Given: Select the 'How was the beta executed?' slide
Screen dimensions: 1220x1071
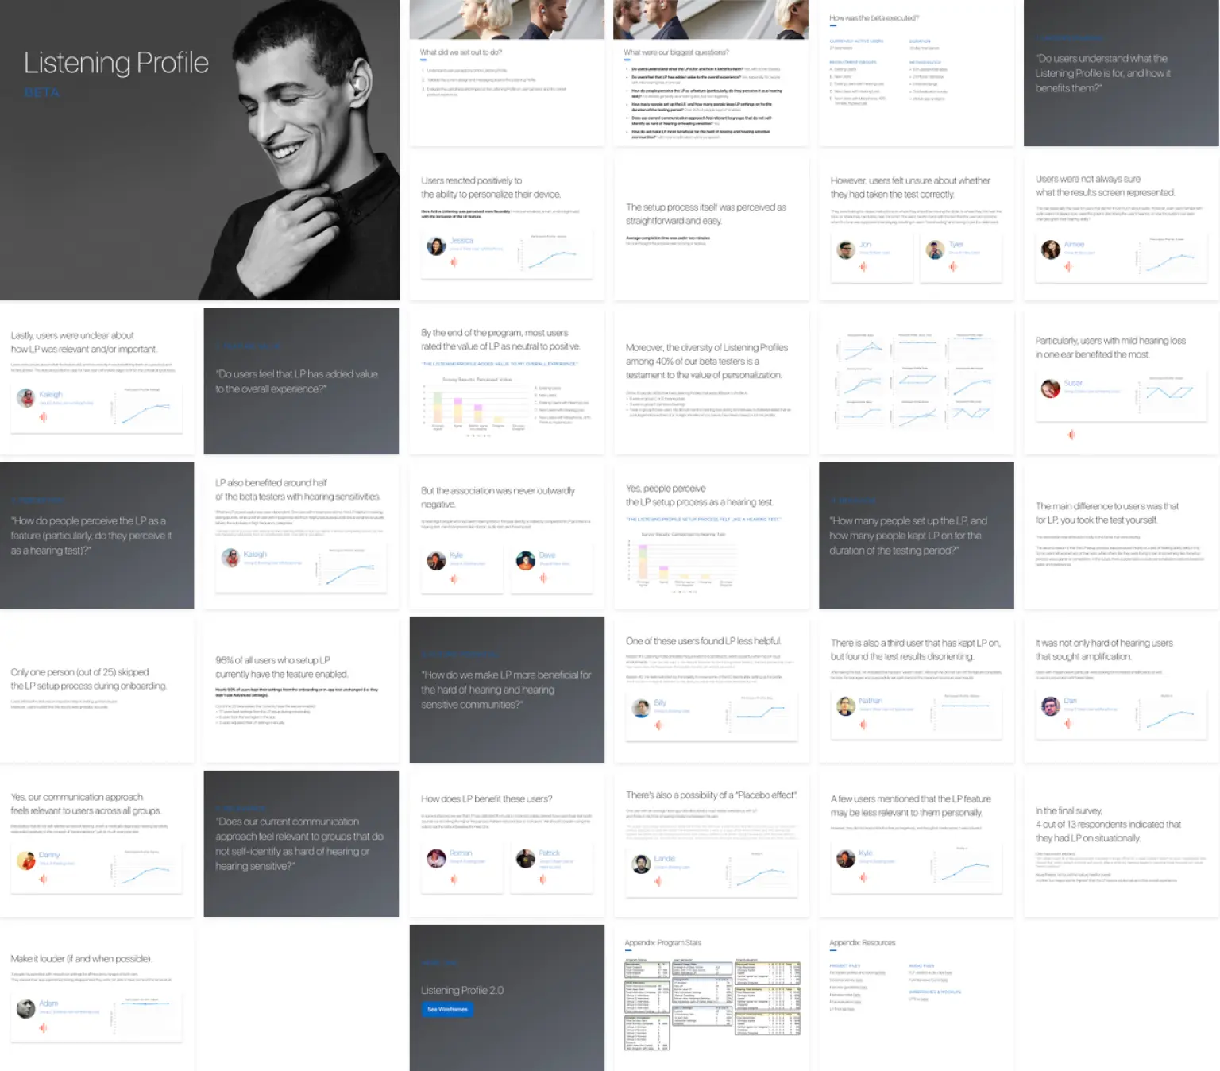Looking at the screenshot, I should 916,73.
